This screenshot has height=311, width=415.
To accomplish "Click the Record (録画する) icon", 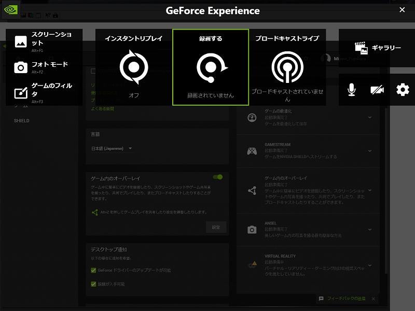I will tap(211, 67).
